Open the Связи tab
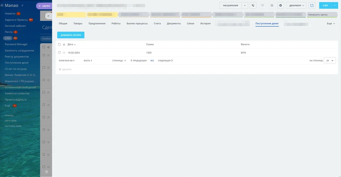Screen dimensions: 341x177 [x=190, y=23]
